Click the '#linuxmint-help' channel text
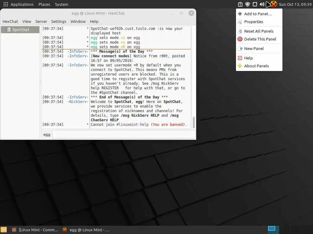Viewport: 313px width, 234px height. 133,125
